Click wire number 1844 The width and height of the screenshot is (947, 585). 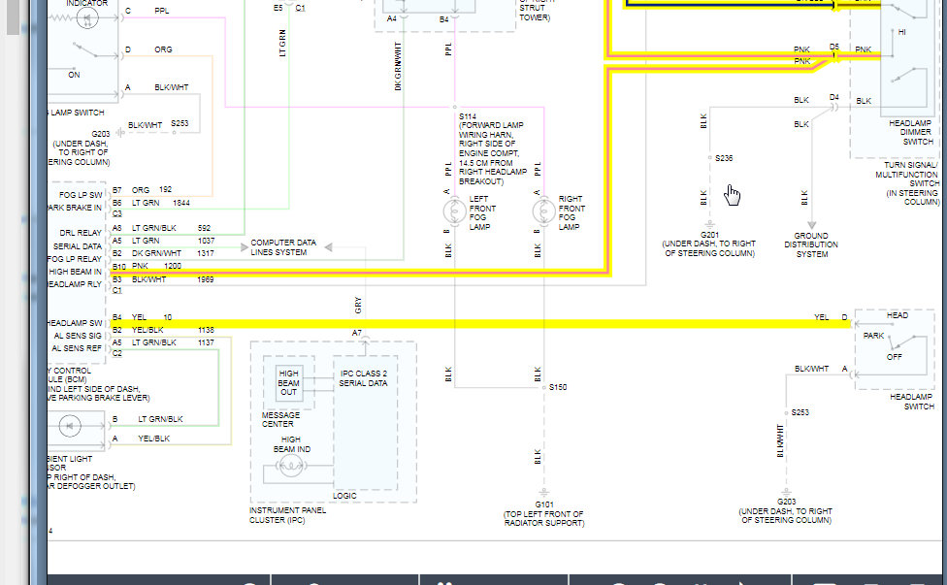tap(181, 203)
